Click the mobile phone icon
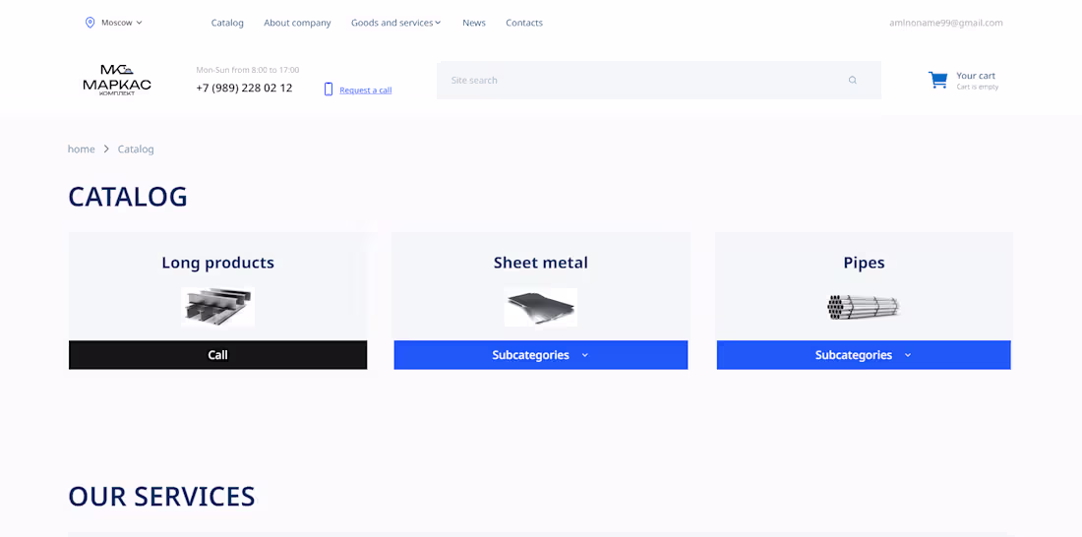The width and height of the screenshot is (1082, 537). coord(329,89)
